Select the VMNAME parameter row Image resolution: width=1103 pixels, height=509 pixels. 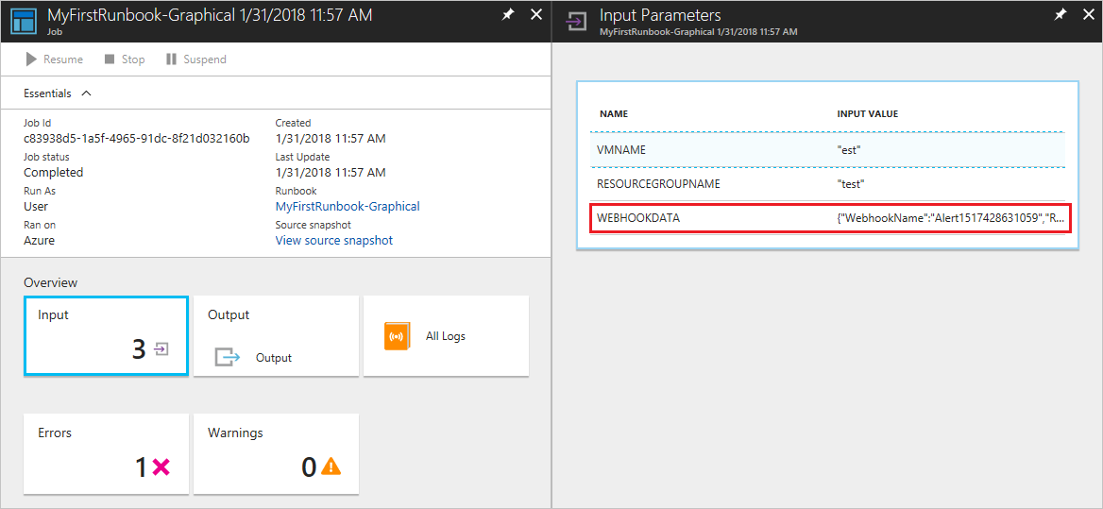tap(828, 150)
